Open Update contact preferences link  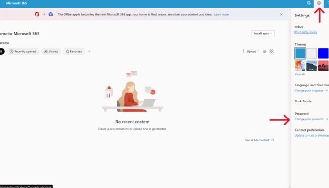click(x=312, y=135)
